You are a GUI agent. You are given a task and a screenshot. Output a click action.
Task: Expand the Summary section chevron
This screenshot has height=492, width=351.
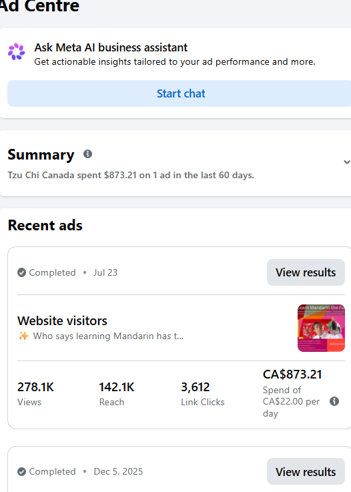point(346,162)
